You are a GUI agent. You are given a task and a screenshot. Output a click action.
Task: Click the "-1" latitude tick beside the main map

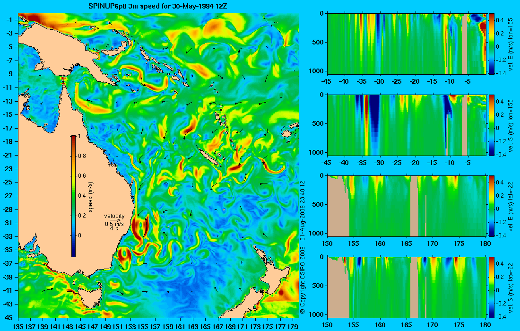click(9, 20)
